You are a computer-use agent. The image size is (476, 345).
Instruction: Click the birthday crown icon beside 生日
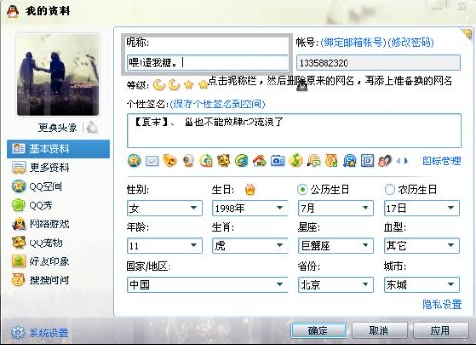pyautogui.click(x=250, y=190)
